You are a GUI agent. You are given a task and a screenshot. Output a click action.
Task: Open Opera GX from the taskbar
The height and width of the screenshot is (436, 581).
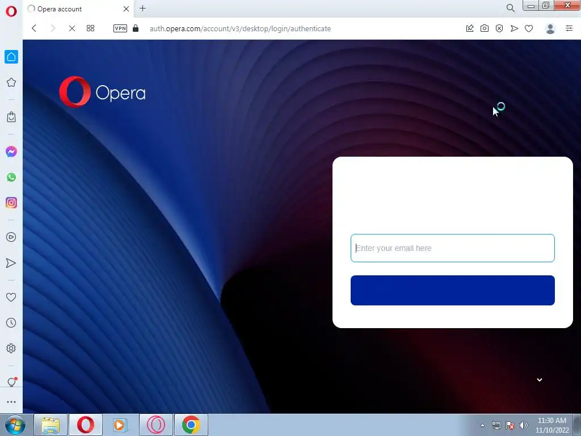pos(155,425)
